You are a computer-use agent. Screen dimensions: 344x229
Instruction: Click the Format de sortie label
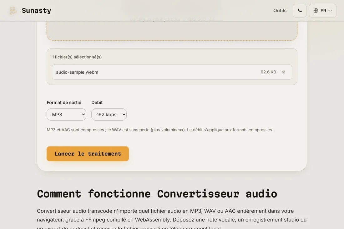(64, 102)
